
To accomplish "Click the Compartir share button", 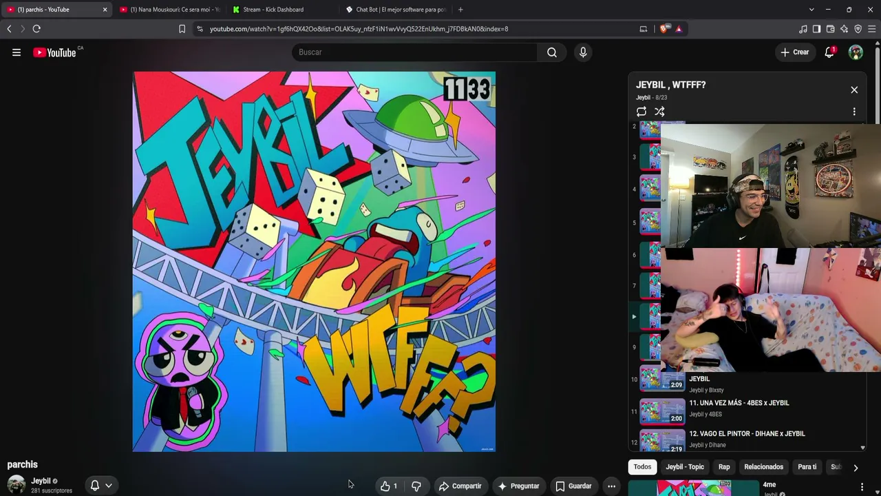I will (460, 486).
